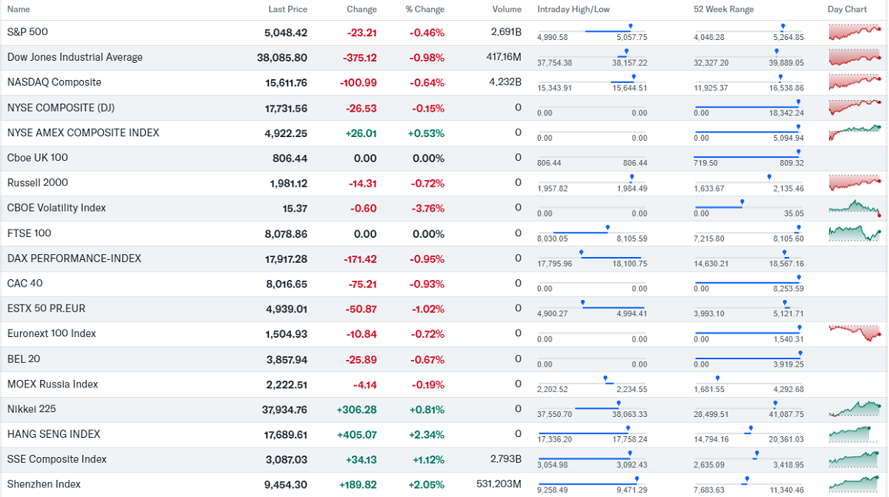Viewport: 889px width, 497px height.
Task: Open the HANG SENG day chart
Action: pos(855,434)
